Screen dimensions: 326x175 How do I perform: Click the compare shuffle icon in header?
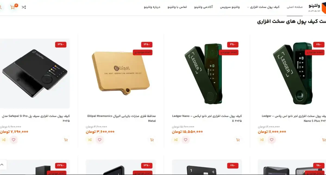point(24,7)
